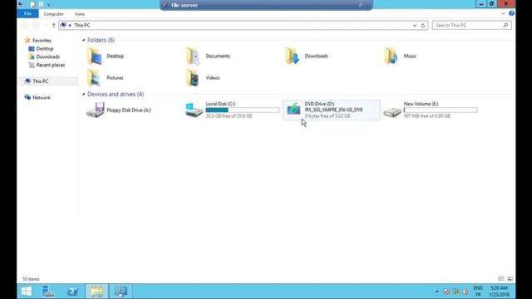Open Quick Access Toolbar customize dropdown
The image size is (532, 299).
click(48, 5)
